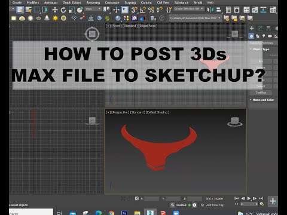Toggle Spinner Snap
287x215 pixels.
pyautogui.click(x=160, y=10)
